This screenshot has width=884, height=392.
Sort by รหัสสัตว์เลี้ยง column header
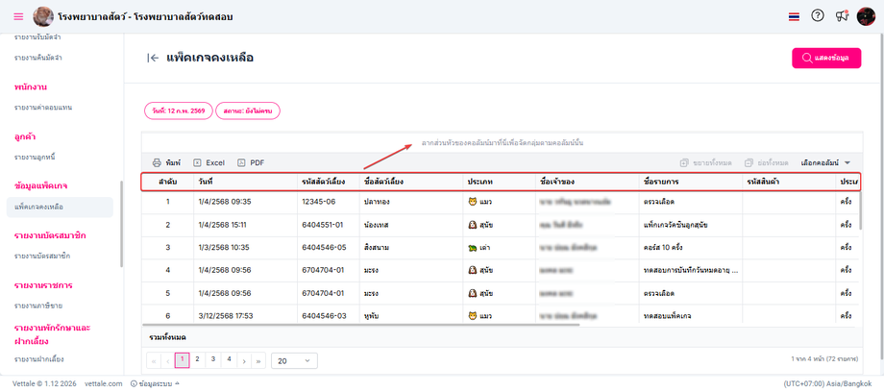[x=328, y=182]
